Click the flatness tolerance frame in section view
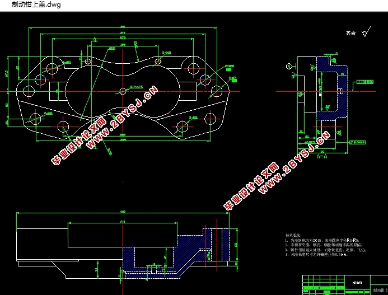388x295 pixels. coord(365,82)
